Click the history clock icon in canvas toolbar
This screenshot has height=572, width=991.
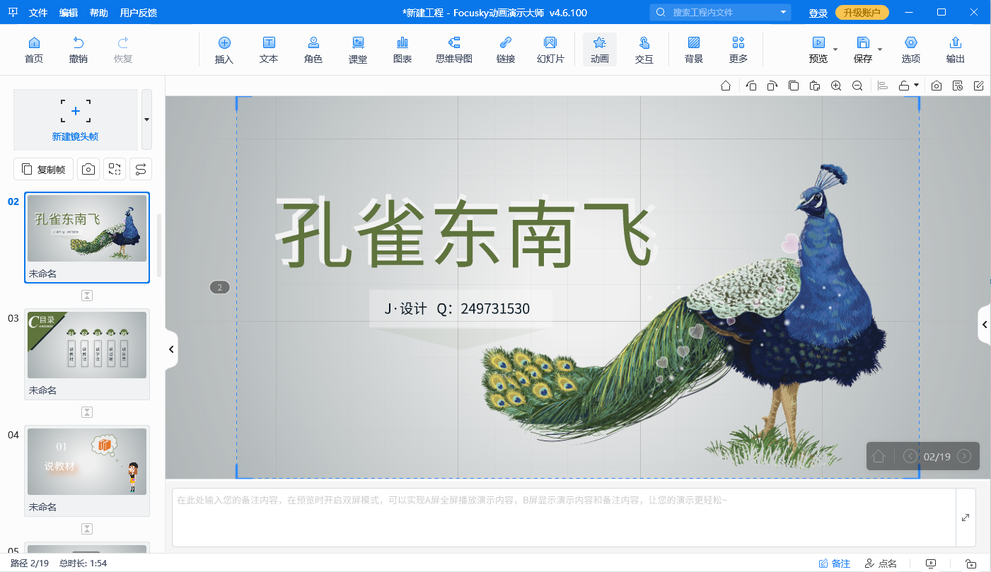point(958,86)
